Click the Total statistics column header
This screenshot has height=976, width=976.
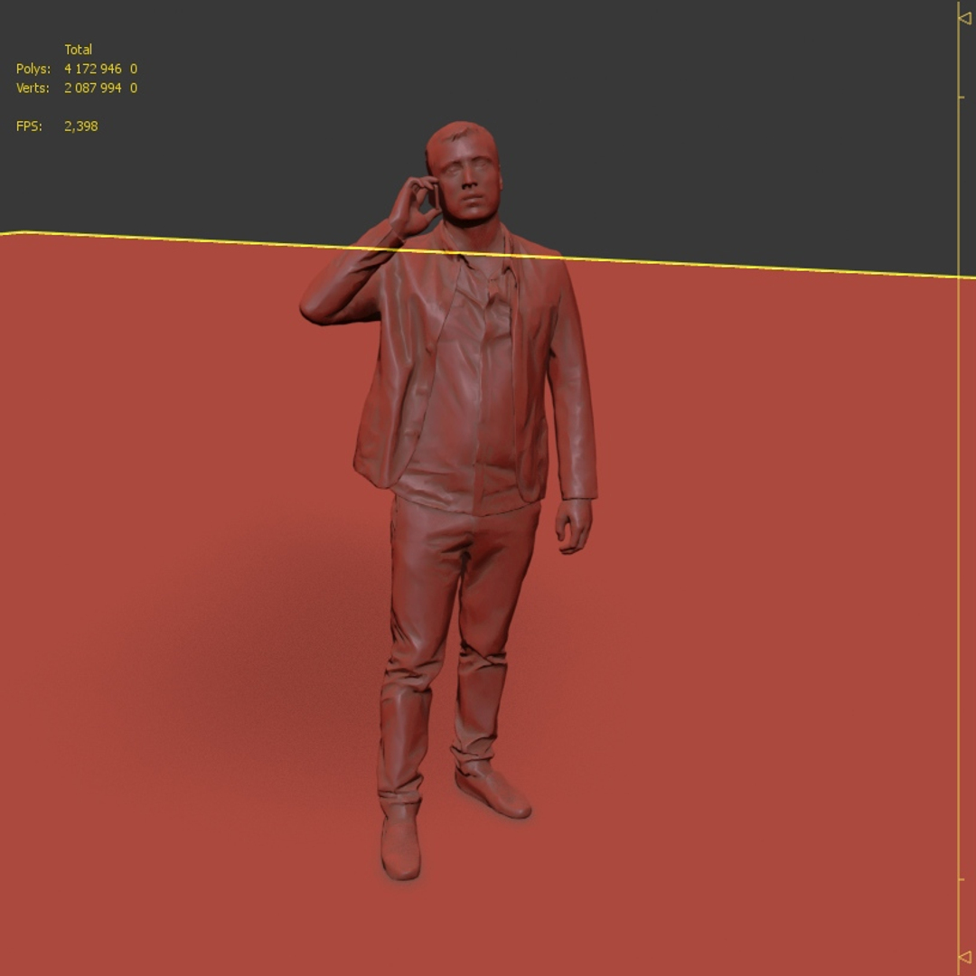click(x=78, y=49)
